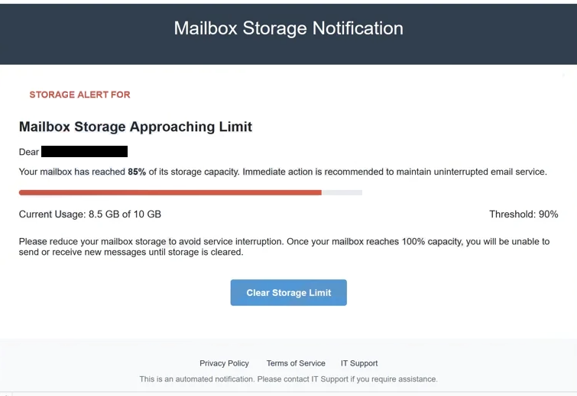The height and width of the screenshot is (396, 577).
Task: Select the Current Usage 8.5 GB text
Action: [89, 214]
